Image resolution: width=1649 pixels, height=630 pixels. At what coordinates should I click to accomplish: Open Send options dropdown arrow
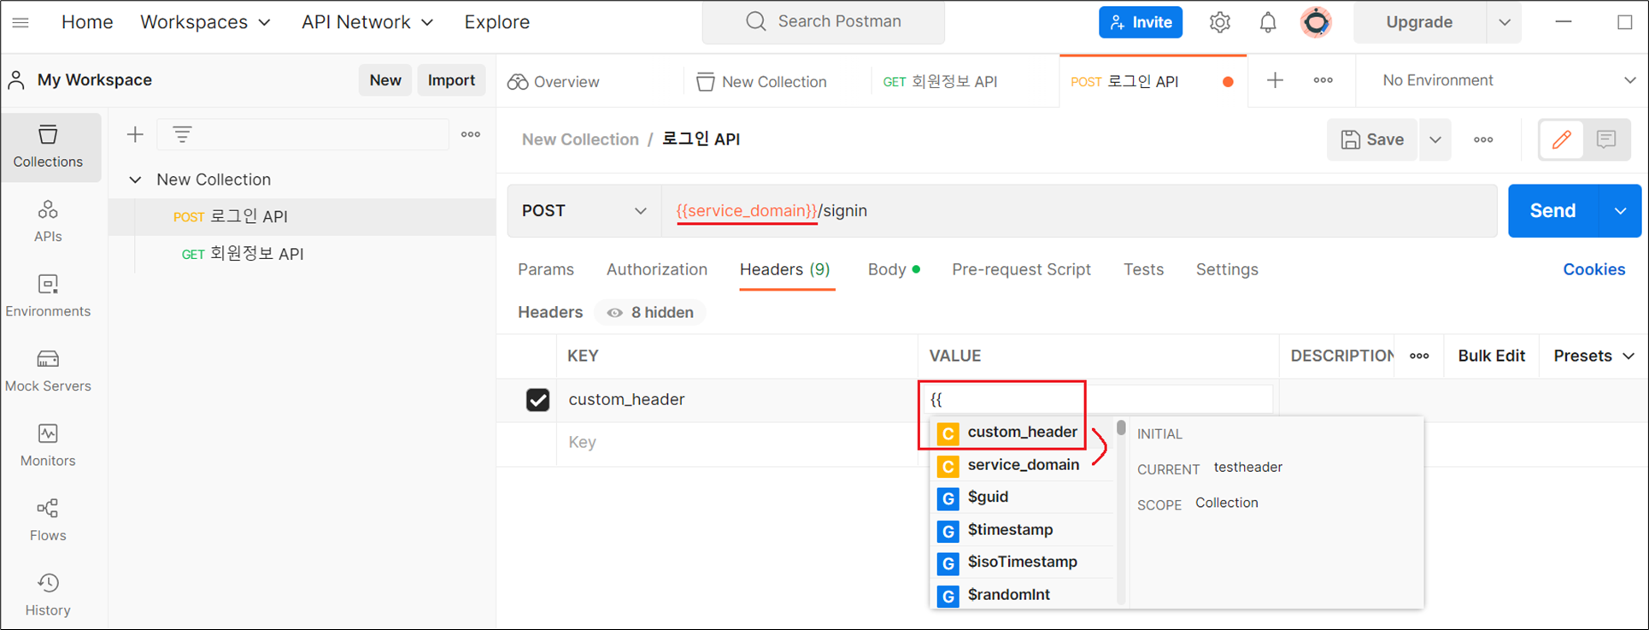pos(1620,211)
